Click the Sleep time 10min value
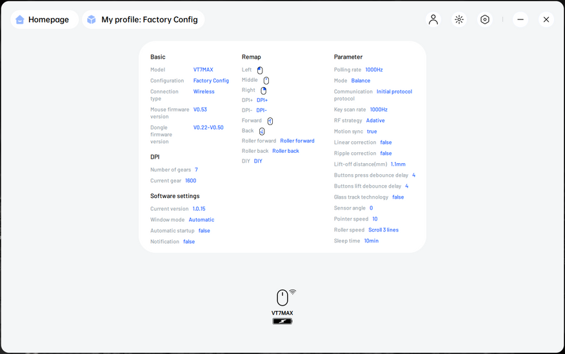This screenshot has height=354, width=565. [x=371, y=241]
